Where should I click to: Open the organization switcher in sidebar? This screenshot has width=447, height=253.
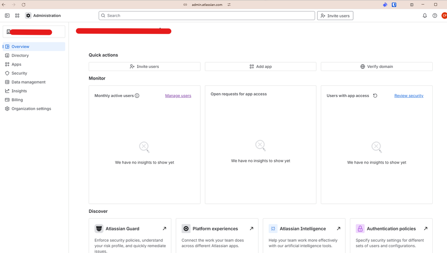[x=34, y=32]
